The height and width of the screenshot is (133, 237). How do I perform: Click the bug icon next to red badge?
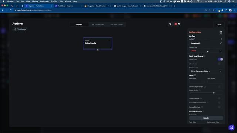pos(179,24)
